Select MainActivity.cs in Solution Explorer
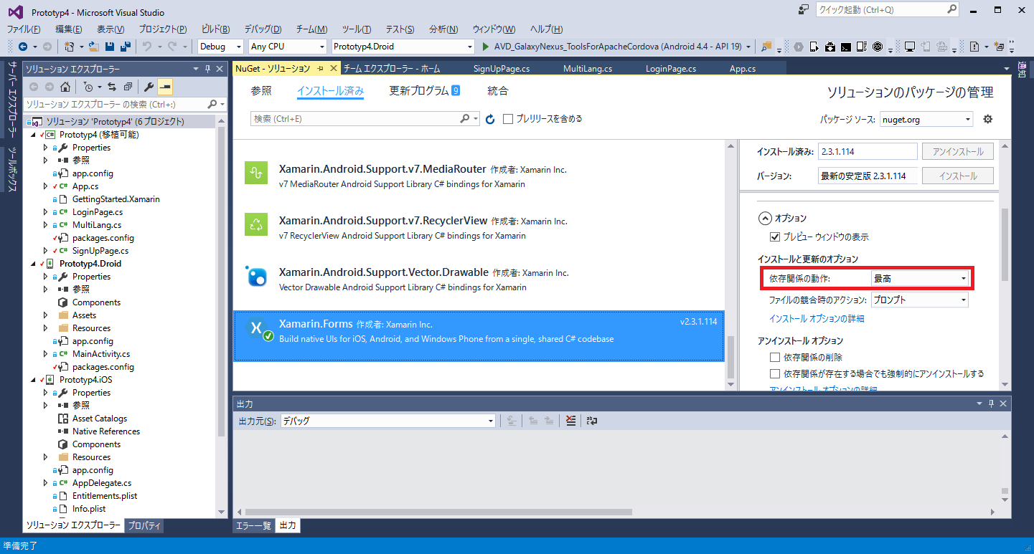 [x=101, y=354]
